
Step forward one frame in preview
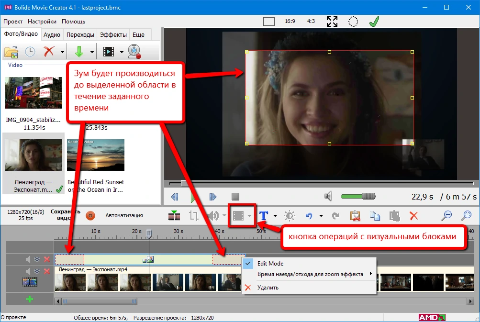213,197
